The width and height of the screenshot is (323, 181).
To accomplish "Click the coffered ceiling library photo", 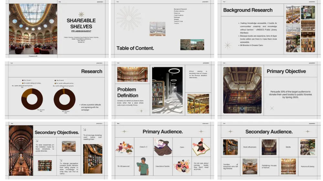I will pos(242,90).
